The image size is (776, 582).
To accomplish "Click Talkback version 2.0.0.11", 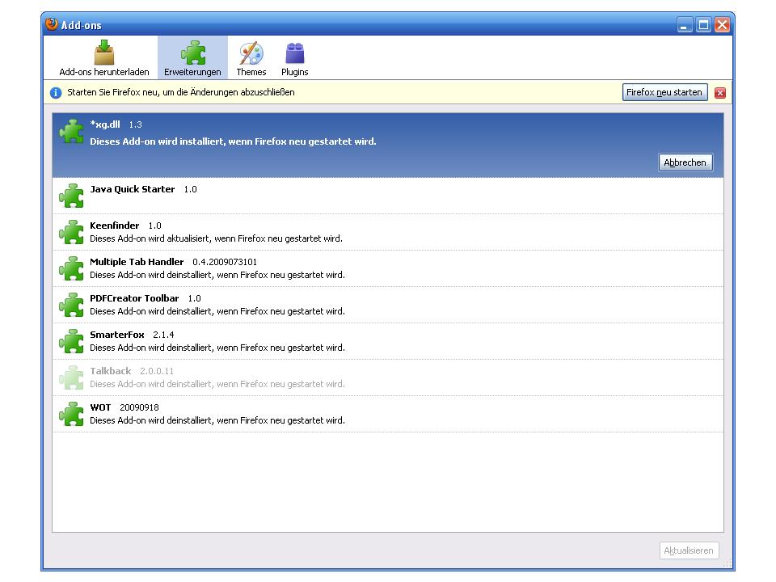I will (x=156, y=371).
